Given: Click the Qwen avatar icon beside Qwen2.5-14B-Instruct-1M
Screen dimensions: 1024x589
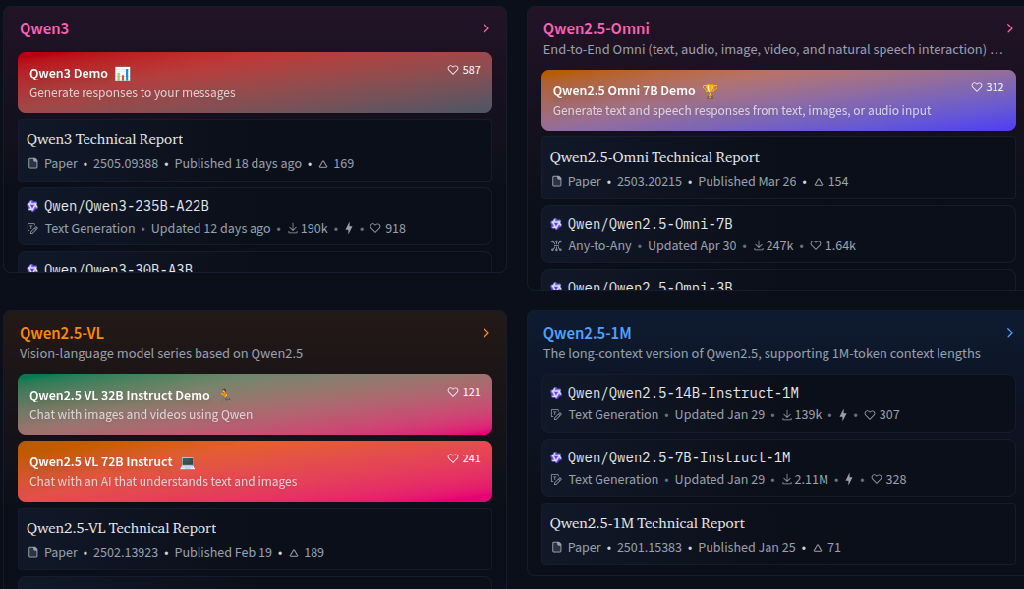Looking at the screenshot, I should pos(556,393).
